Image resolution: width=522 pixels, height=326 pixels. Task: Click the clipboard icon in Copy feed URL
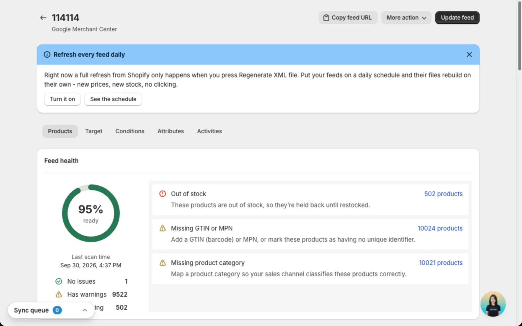click(x=326, y=18)
